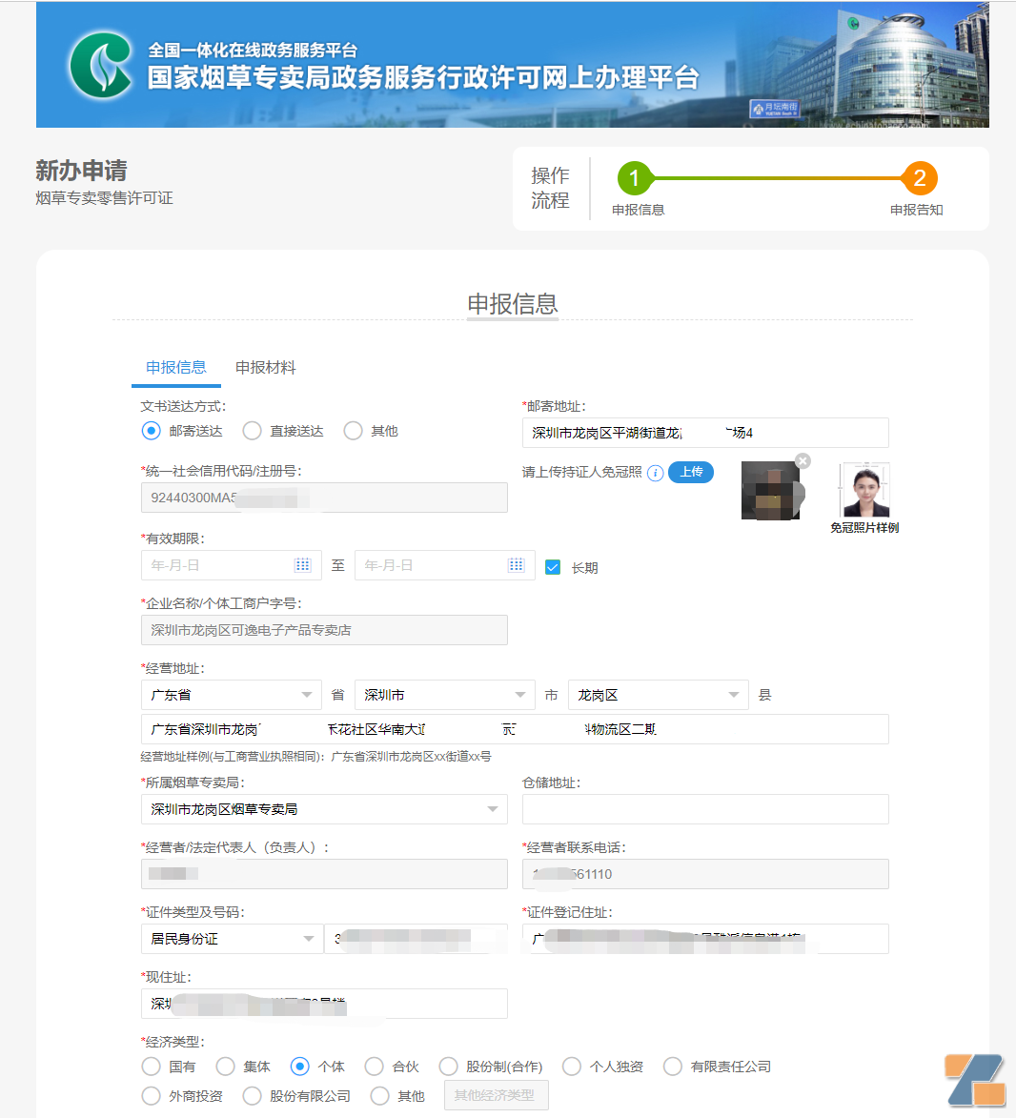
Task: Click the 仓储地址 input field
Action: pos(705,808)
